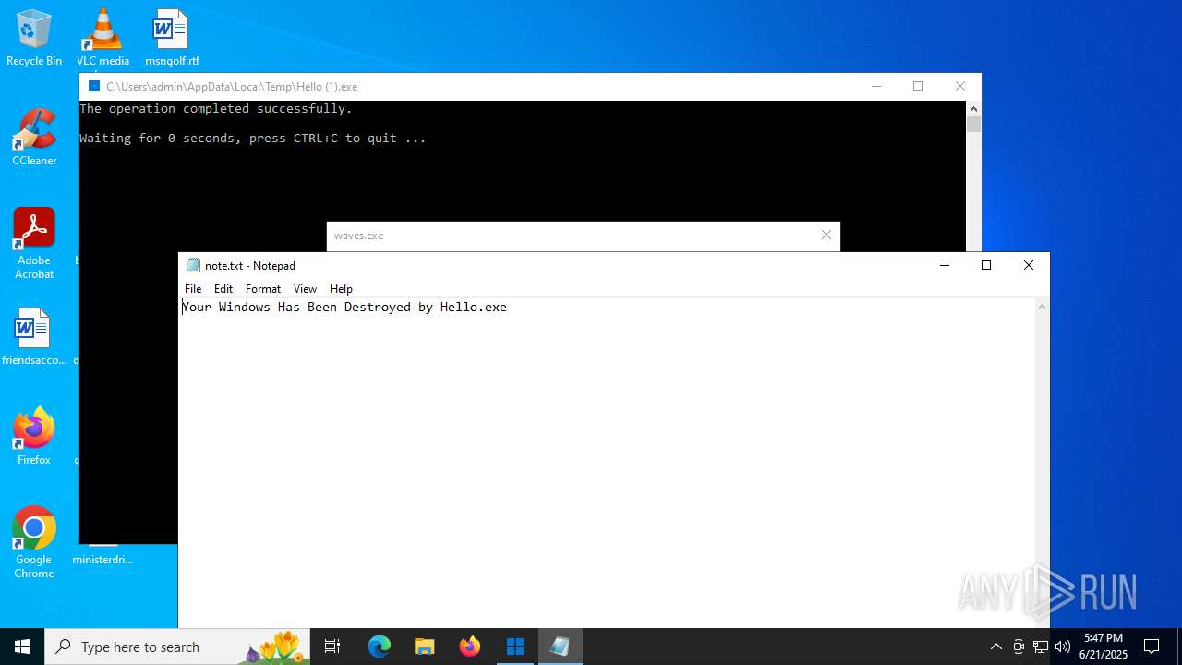Open msngolf.rtf document on desktop
The width and height of the screenshot is (1182, 665).
[x=172, y=37]
